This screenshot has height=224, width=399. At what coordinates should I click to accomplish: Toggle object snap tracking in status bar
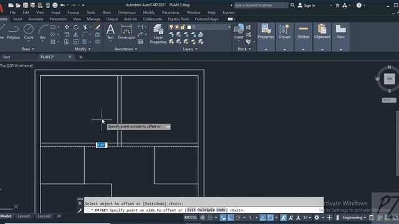(x=263, y=218)
